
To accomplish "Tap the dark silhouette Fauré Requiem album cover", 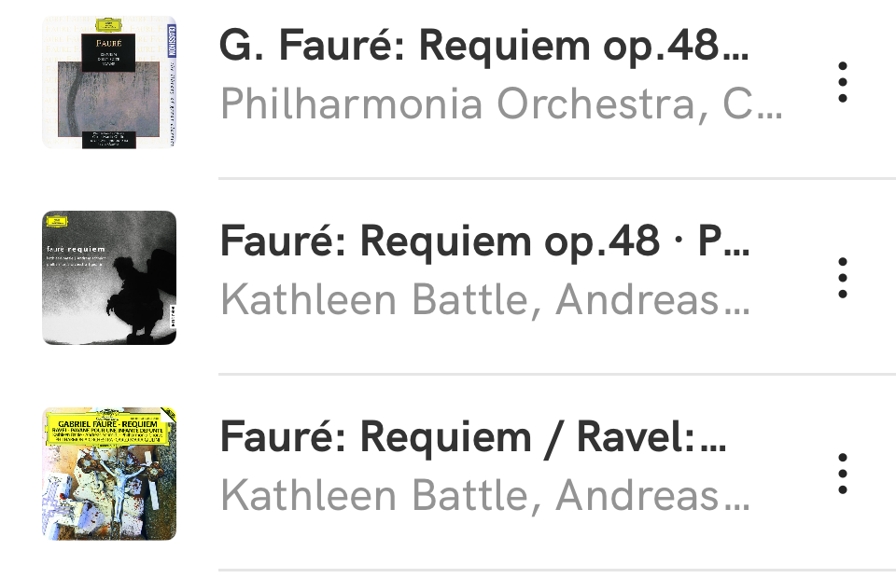I will [x=109, y=278].
